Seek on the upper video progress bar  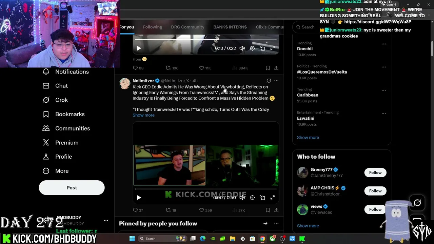[206, 40]
